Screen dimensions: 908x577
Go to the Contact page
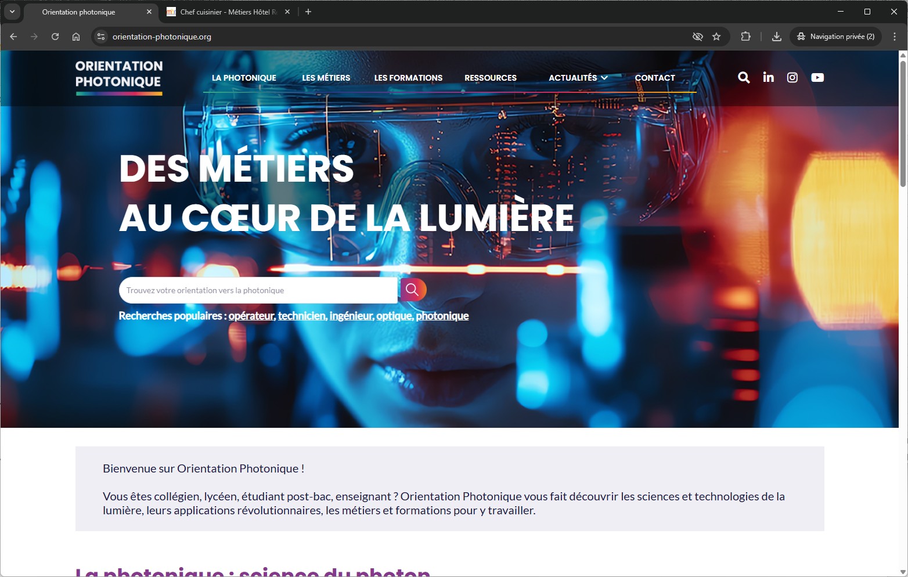(654, 78)
